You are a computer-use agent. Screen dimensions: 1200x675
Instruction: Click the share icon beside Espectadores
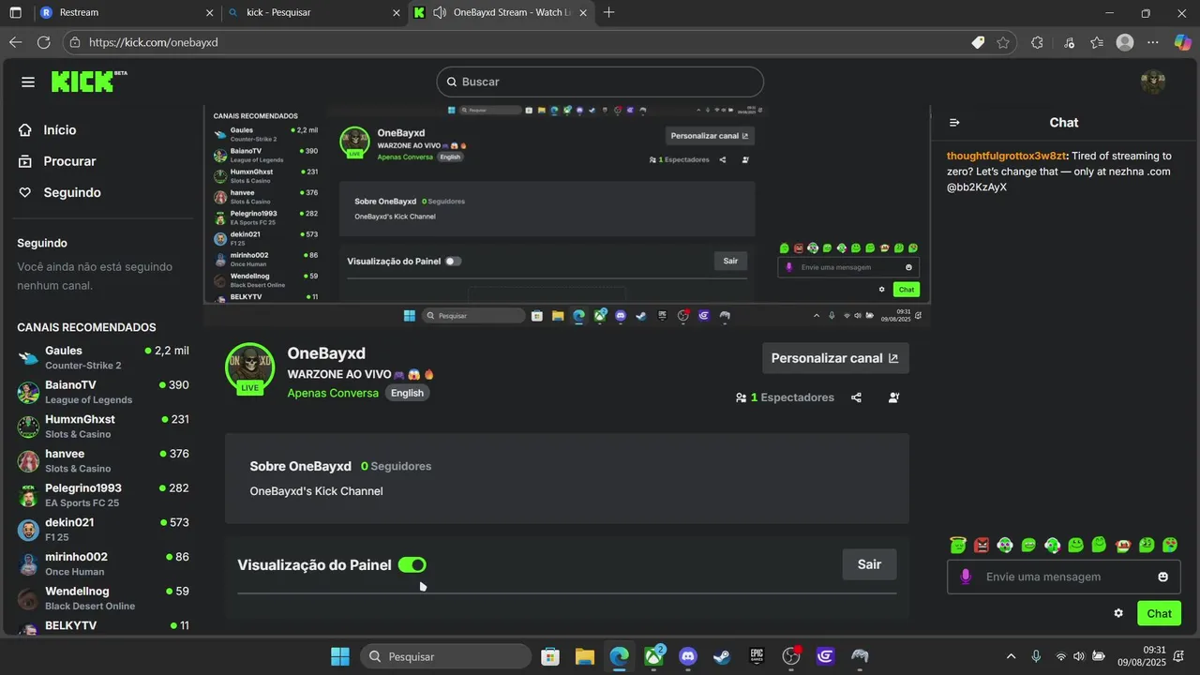[856, 397]
